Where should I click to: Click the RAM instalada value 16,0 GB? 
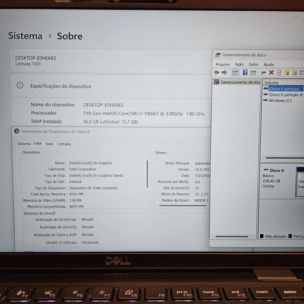111,122
